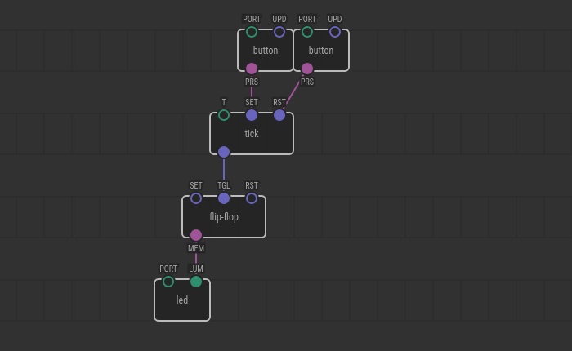572x351 pixels.
Task: Click the SET pin on flip-flop node
Action: 196,198
